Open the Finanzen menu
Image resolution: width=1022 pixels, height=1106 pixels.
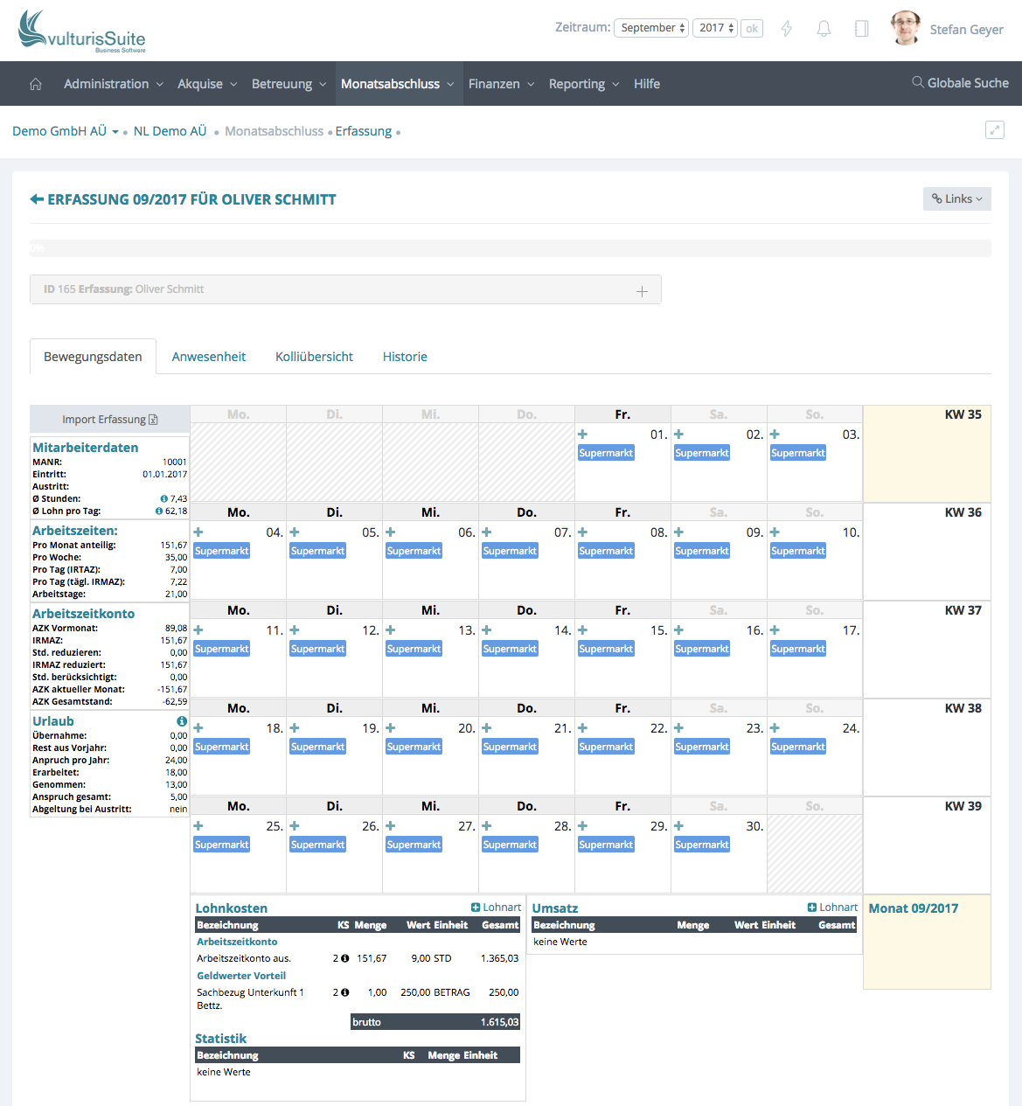[x=501, y=84]
